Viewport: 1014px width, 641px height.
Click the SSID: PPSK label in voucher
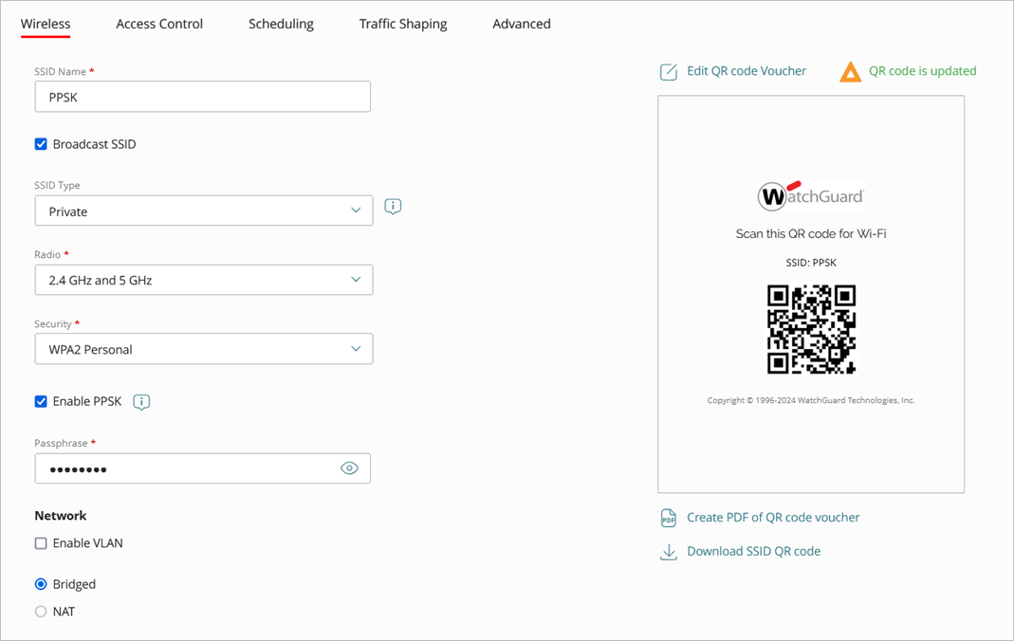pos(811,263)
